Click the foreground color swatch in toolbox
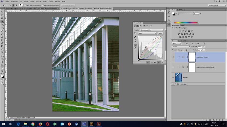 click(x=2, y=76)
